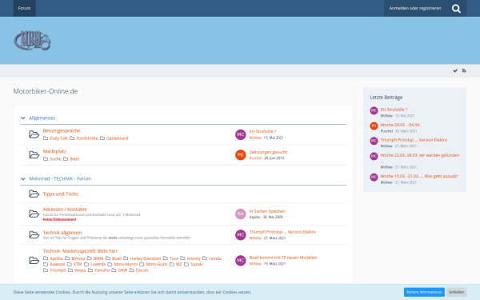Viewport: 480px width, 300px height.
Task: Open the Vespa subforum
Action: [80, 270]
